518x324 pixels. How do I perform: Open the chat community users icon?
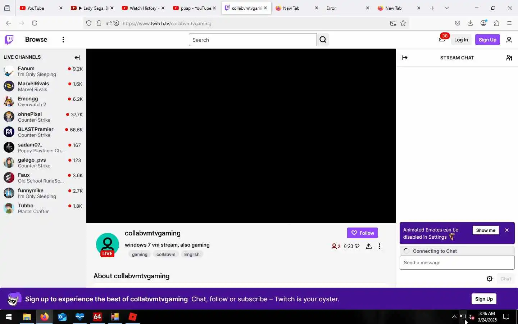click(509, 58)
